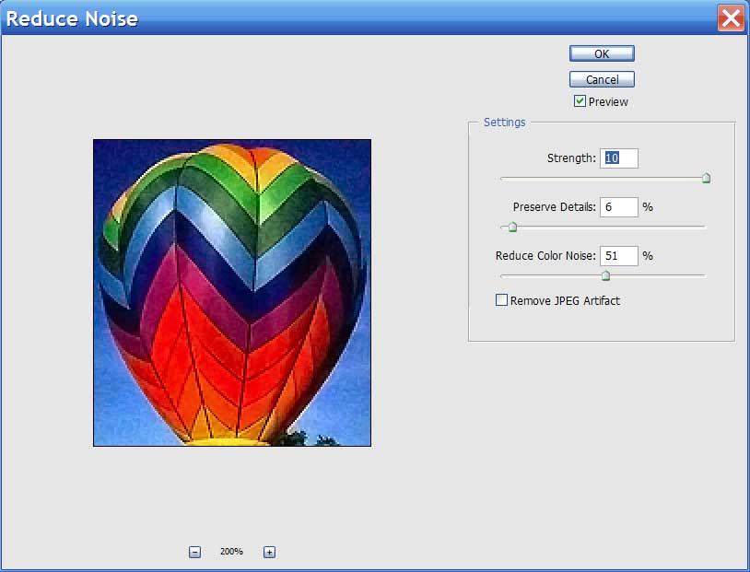The height and width of the screenshot is (572, 750).
Task: Click the balloon preview image
Action: pyautogui.click(x=232, y=293)
